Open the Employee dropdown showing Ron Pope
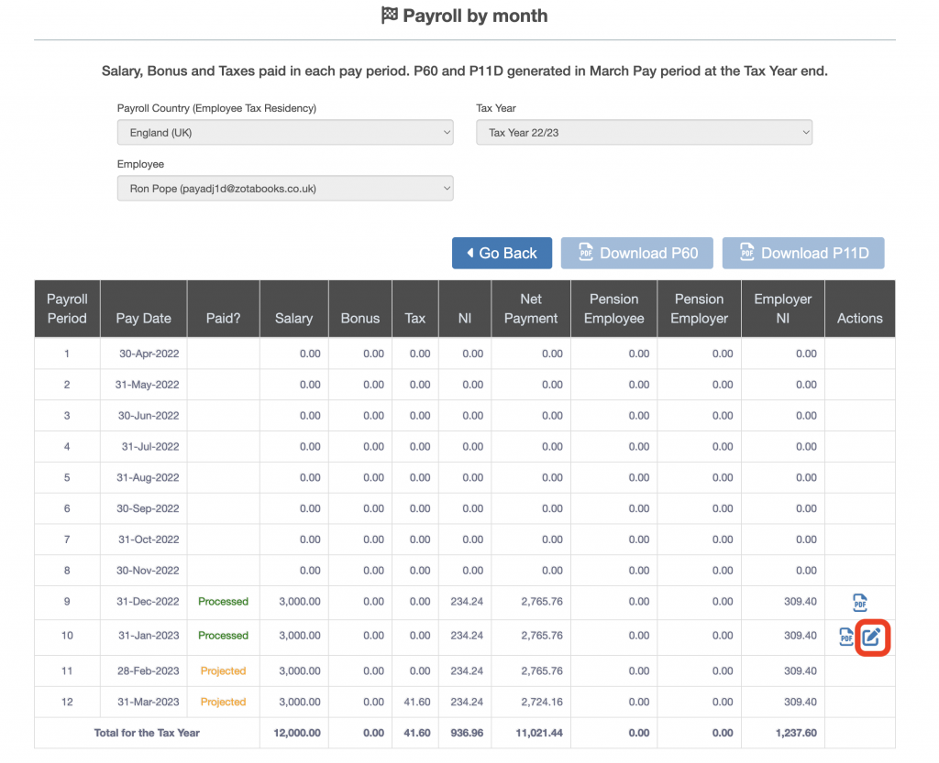Image resolution: width=939 pixels, height=763 pixels. (285, 189)
